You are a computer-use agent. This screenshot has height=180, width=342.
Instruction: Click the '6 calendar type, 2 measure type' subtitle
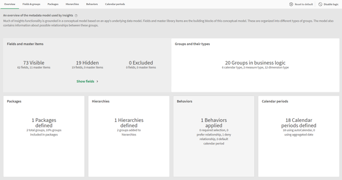point(255,68)
